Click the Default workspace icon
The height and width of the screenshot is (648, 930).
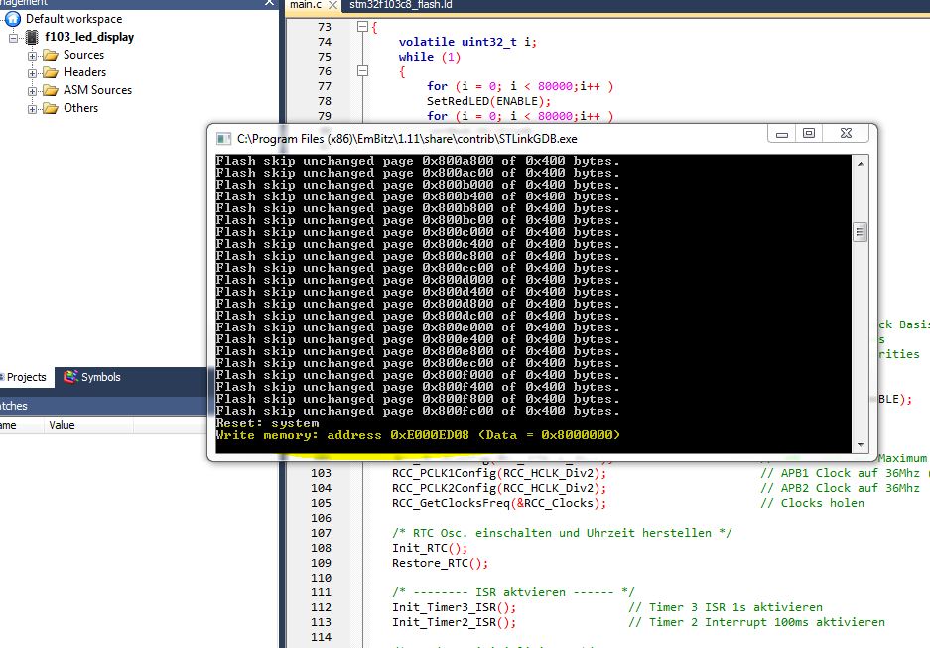(x=13, y=19)
